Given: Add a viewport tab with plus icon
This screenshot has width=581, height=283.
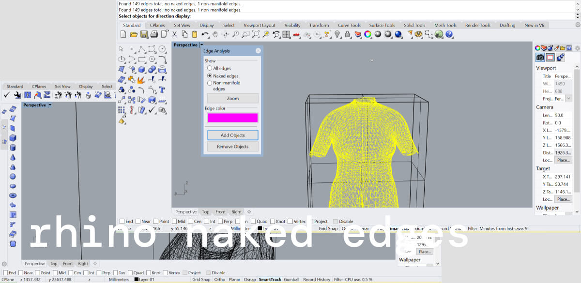Looking at the screenshot, I should (249, 212).
